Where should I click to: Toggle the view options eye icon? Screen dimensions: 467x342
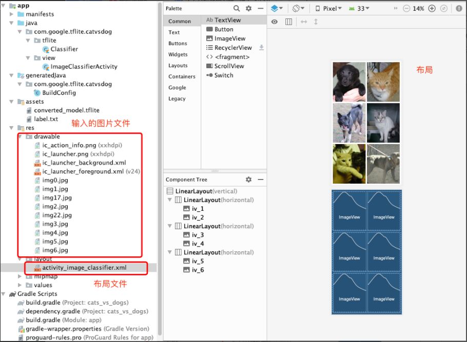pos(275,22)
